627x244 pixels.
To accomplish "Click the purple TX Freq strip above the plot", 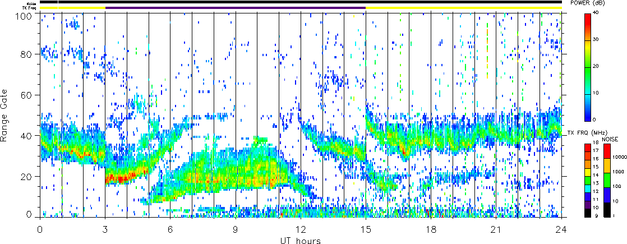I will tap(236, 8).
